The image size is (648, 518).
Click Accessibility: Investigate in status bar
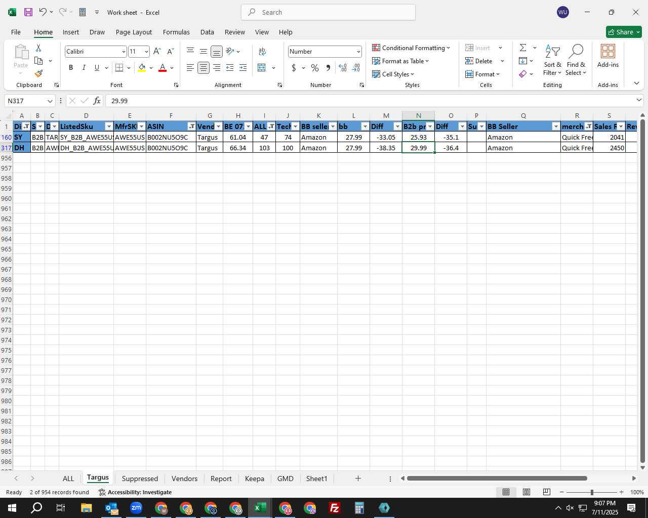(135, 492)
